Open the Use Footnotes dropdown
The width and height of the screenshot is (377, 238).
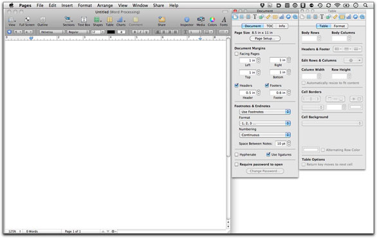265,112
